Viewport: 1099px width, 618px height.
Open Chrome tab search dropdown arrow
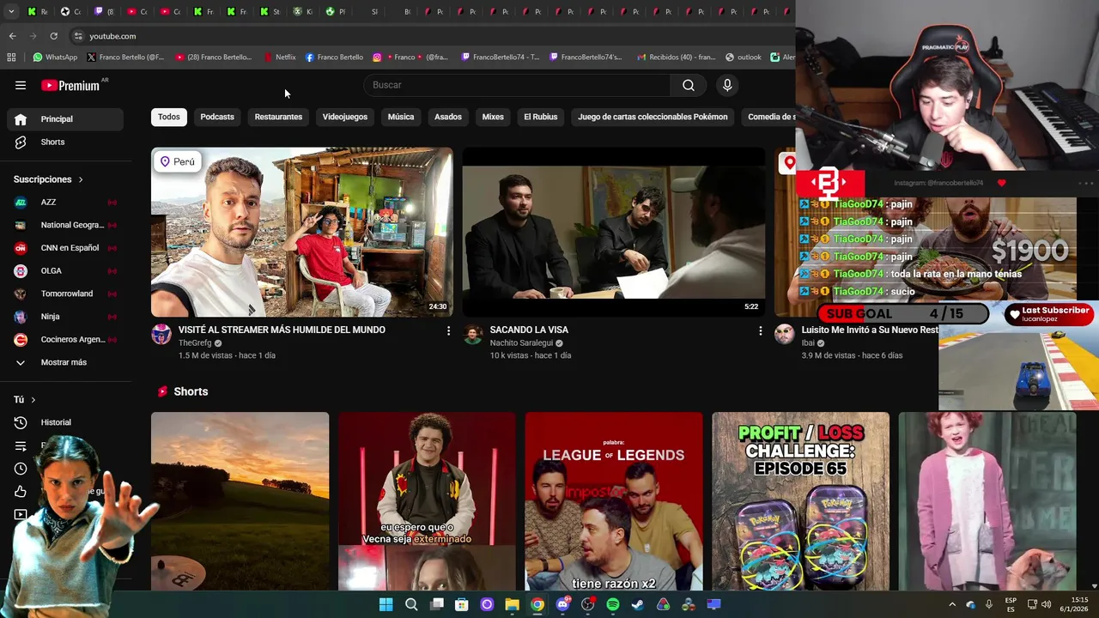pos(11,12)
